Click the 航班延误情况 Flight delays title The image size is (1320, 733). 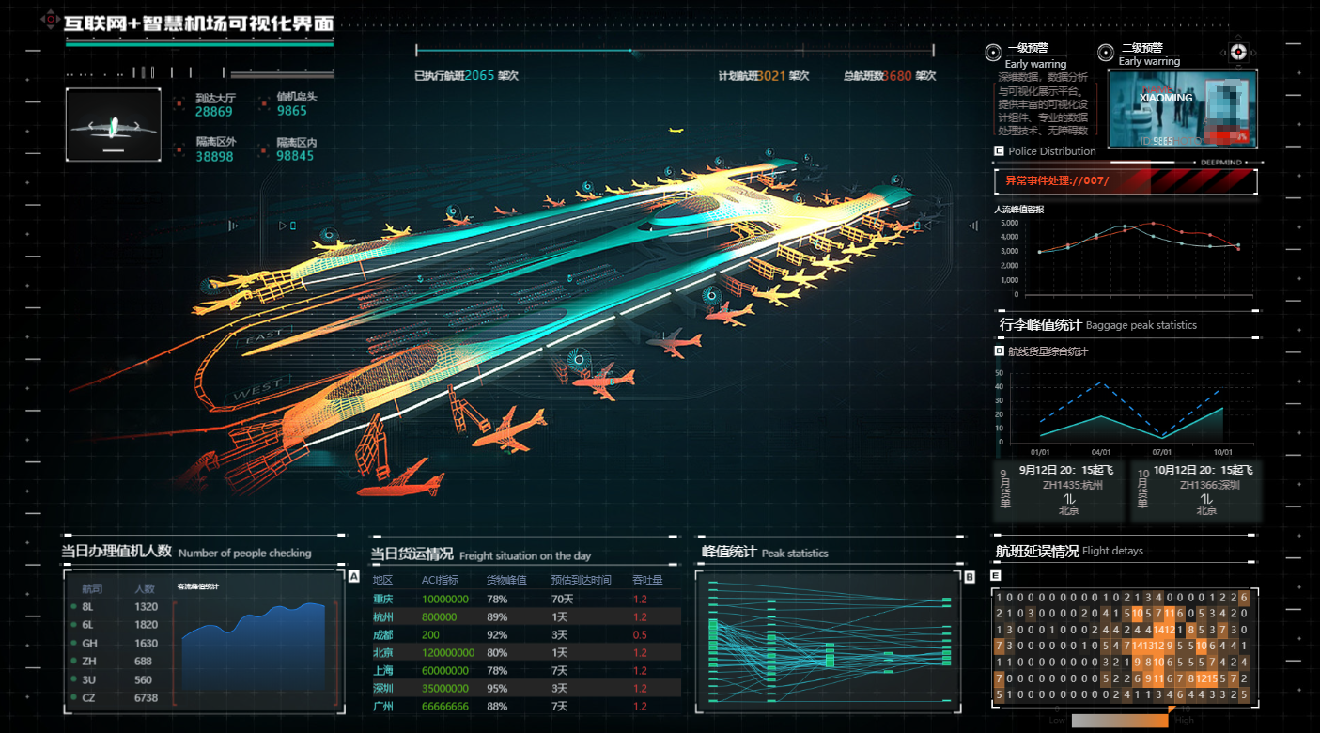tap(1069, 552)
